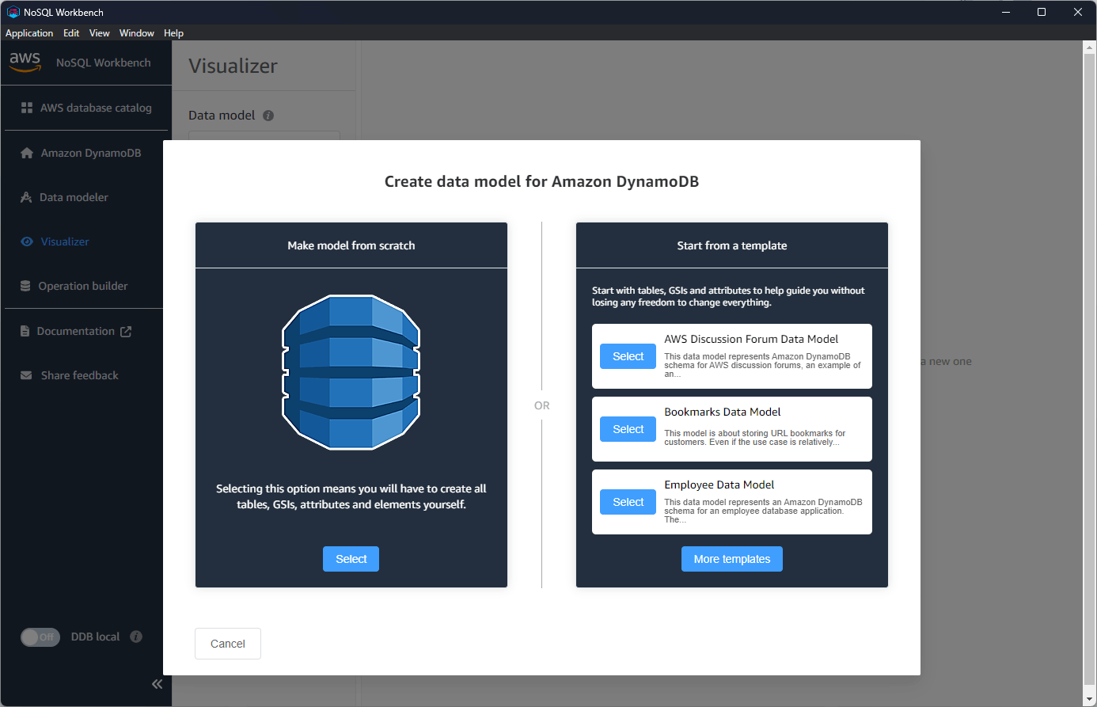Toggle the DDB local switch
1097x707 pixels.
click(x=40, y=637)
